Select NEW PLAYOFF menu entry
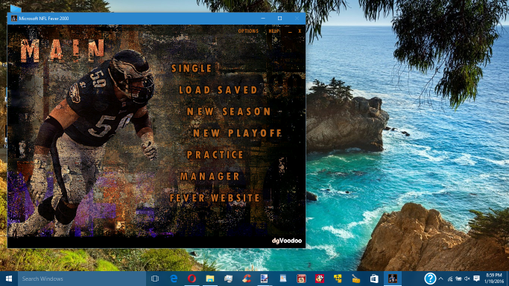 [x=237, y=133]
